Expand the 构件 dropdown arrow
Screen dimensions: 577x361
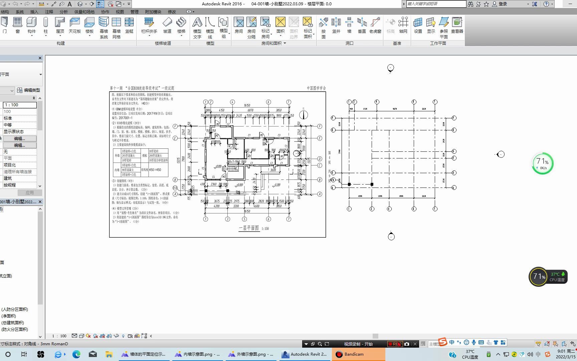pyautogui.click(x=31, y=35)
